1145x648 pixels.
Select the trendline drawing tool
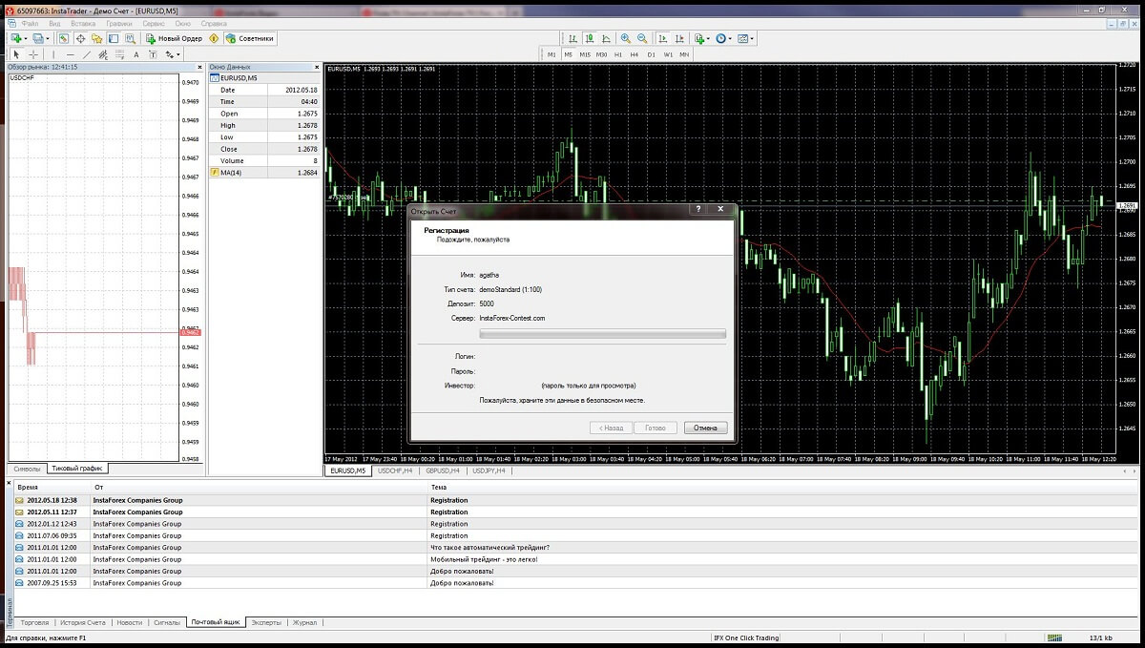click(x=85, y=55)
